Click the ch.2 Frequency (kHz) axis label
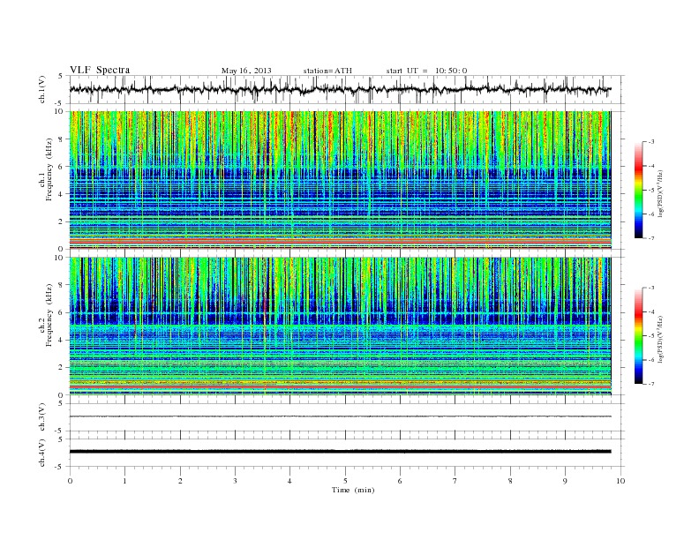This screenshot has width=699, height=540. click(x=45, y=316)
